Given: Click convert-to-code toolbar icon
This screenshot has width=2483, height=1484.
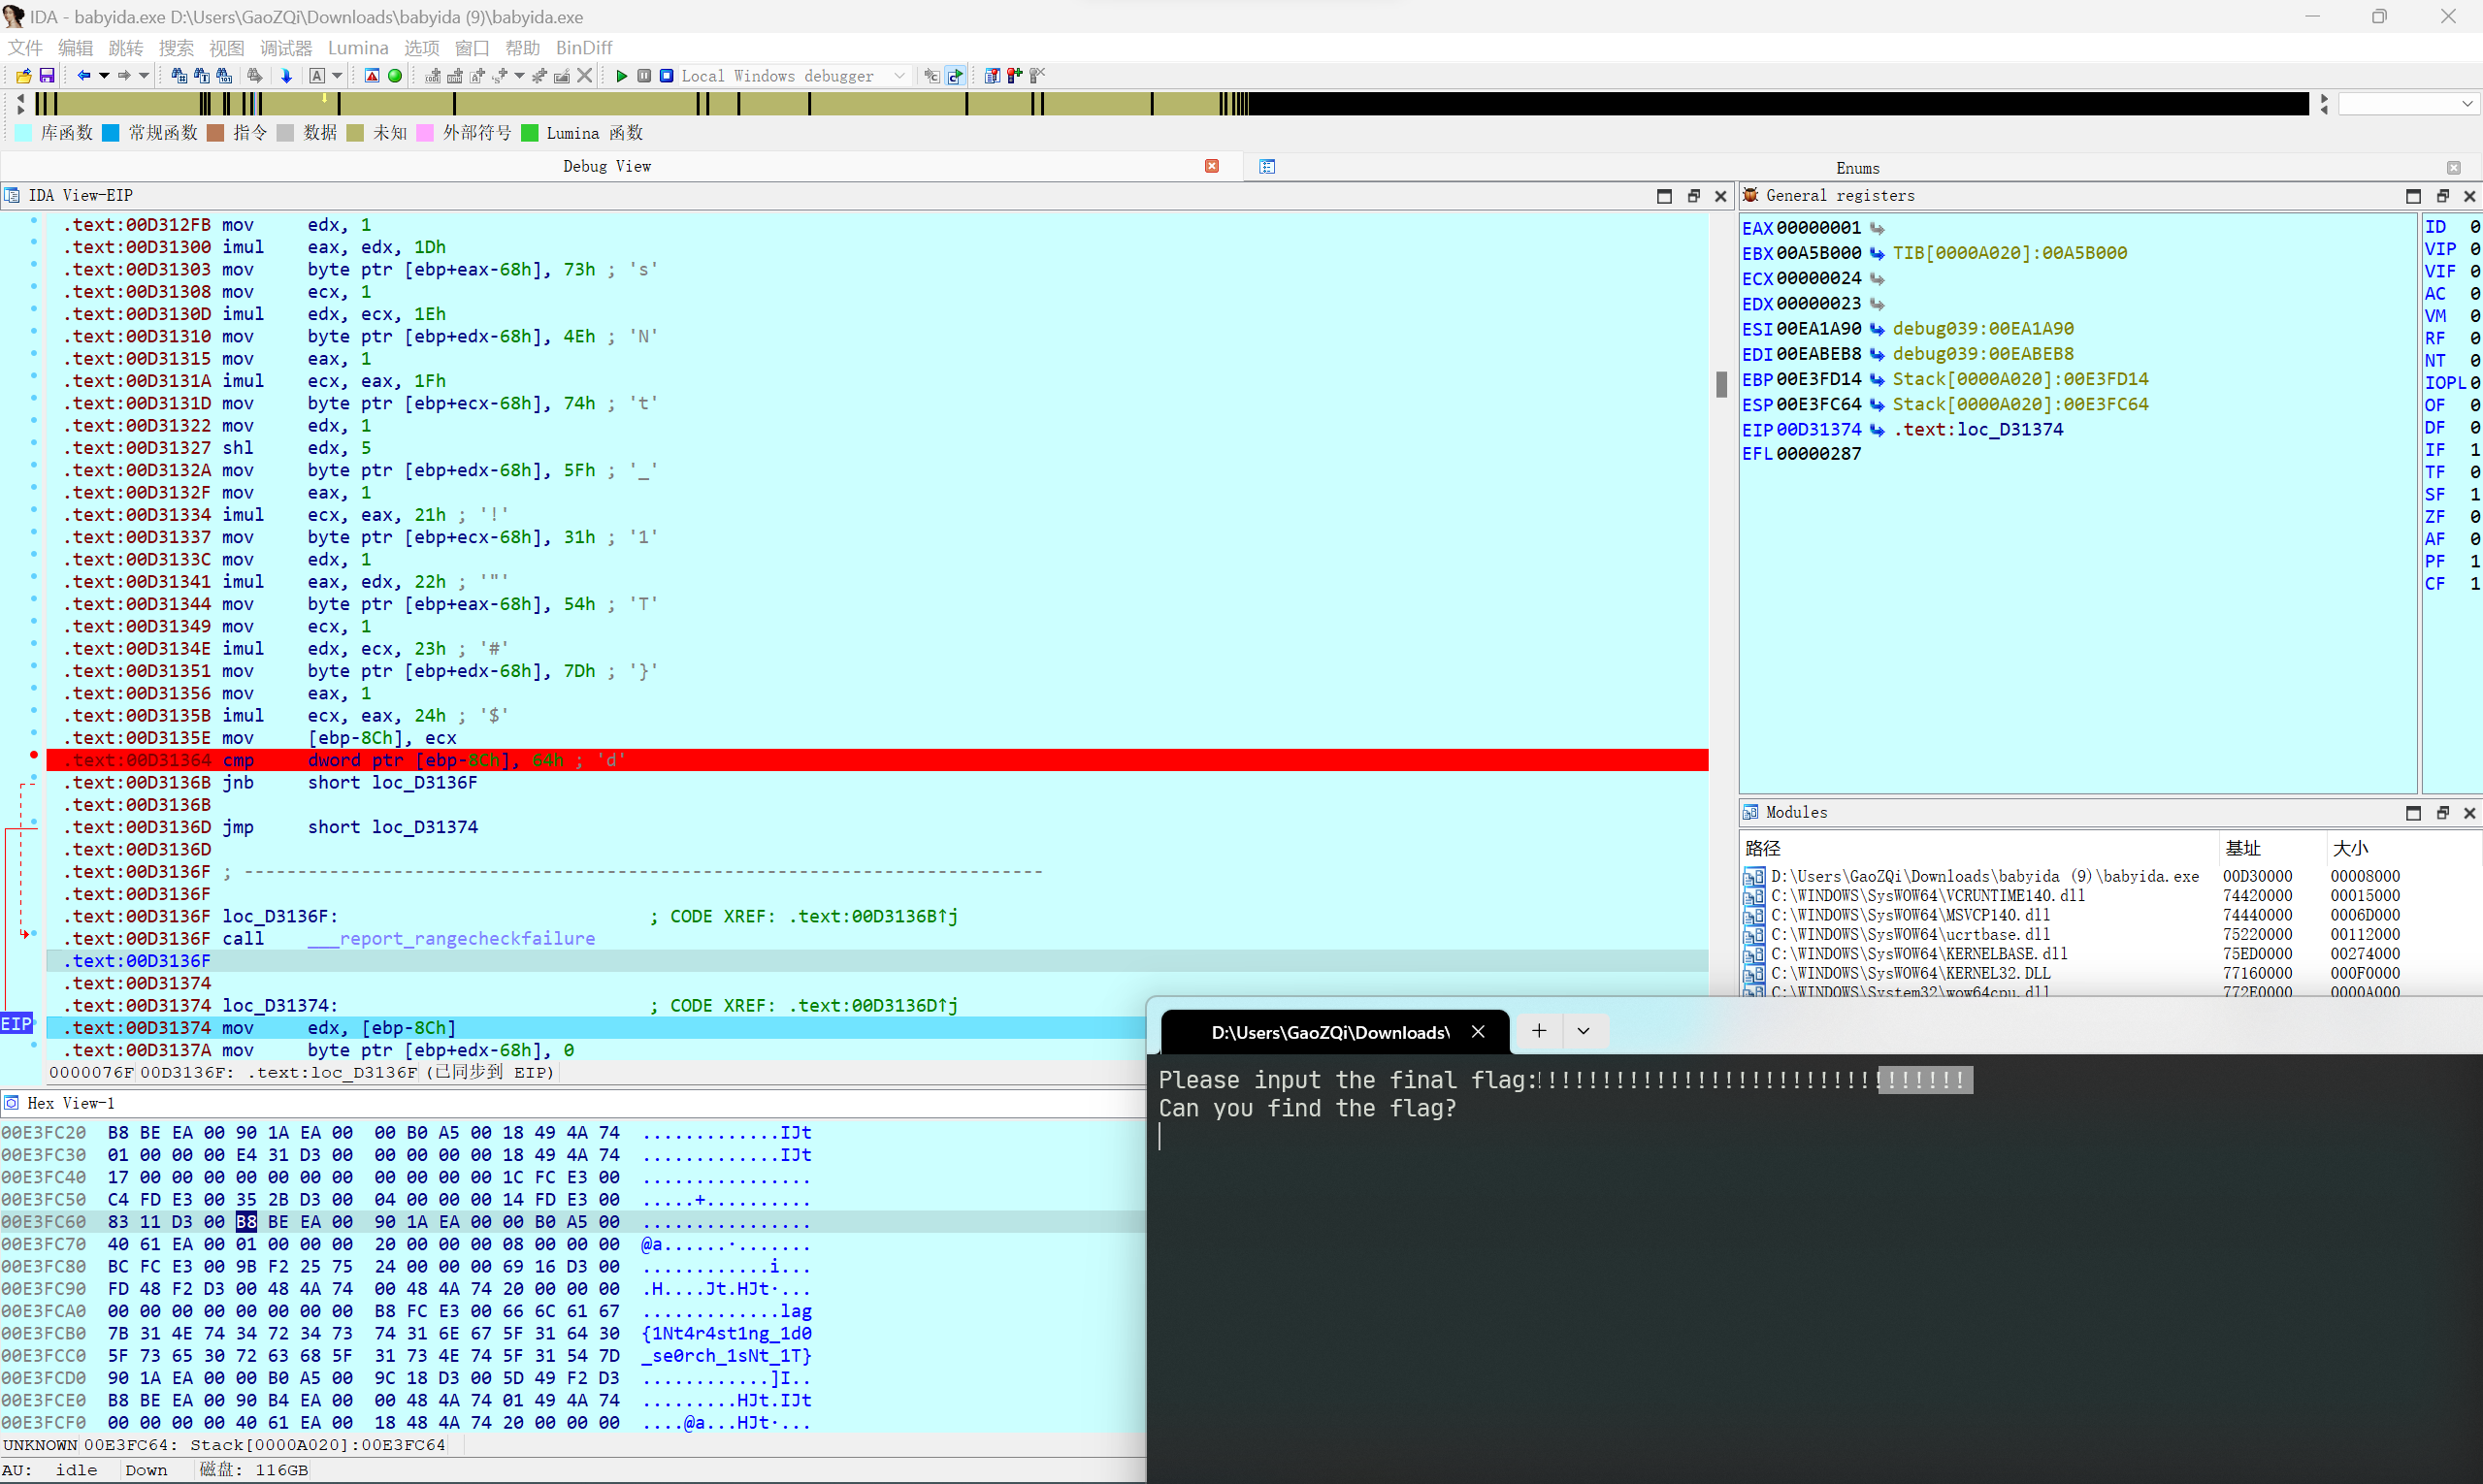Looking at the screenshot, I should point(432,76).
